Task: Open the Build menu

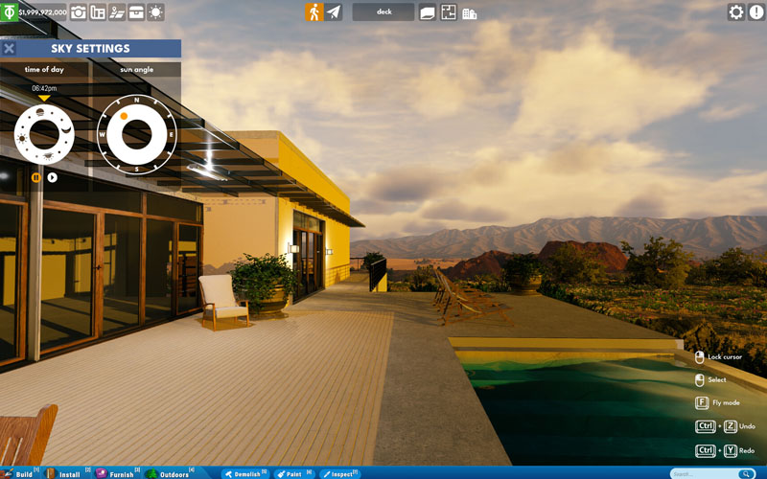Action: pyautogui.click(x=18, y=473)
